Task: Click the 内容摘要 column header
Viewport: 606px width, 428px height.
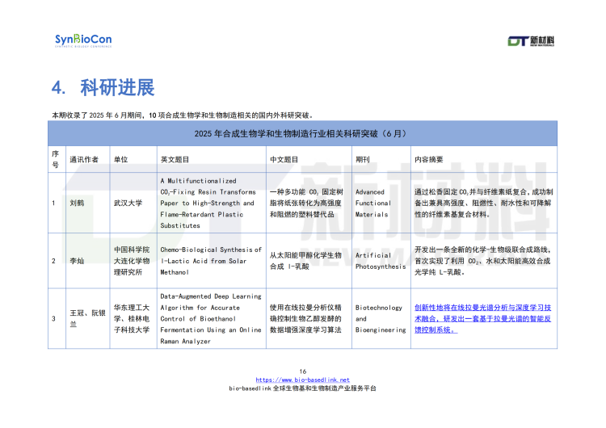Action: point(428,159)
